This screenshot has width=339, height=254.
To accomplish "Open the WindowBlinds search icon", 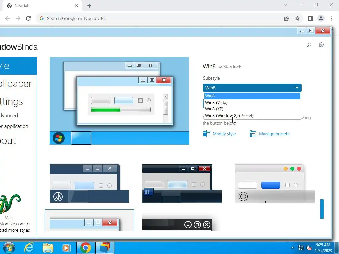I will (x=309, y=45).
